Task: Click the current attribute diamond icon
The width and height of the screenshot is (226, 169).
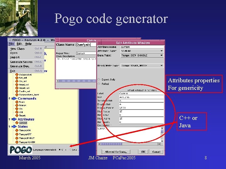Action: click(x=17, y=123)
